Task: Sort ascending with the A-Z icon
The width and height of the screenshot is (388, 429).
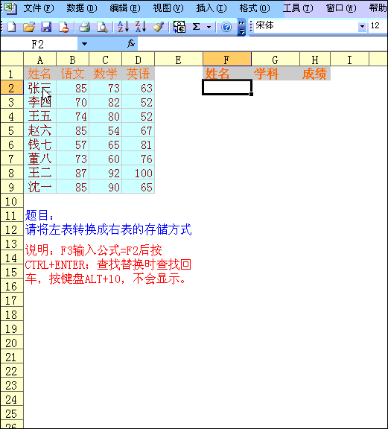Action: 123,27
